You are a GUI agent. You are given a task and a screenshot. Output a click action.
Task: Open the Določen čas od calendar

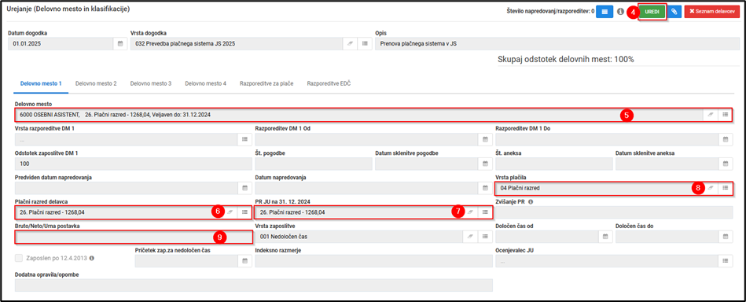[x=605, y=236]
